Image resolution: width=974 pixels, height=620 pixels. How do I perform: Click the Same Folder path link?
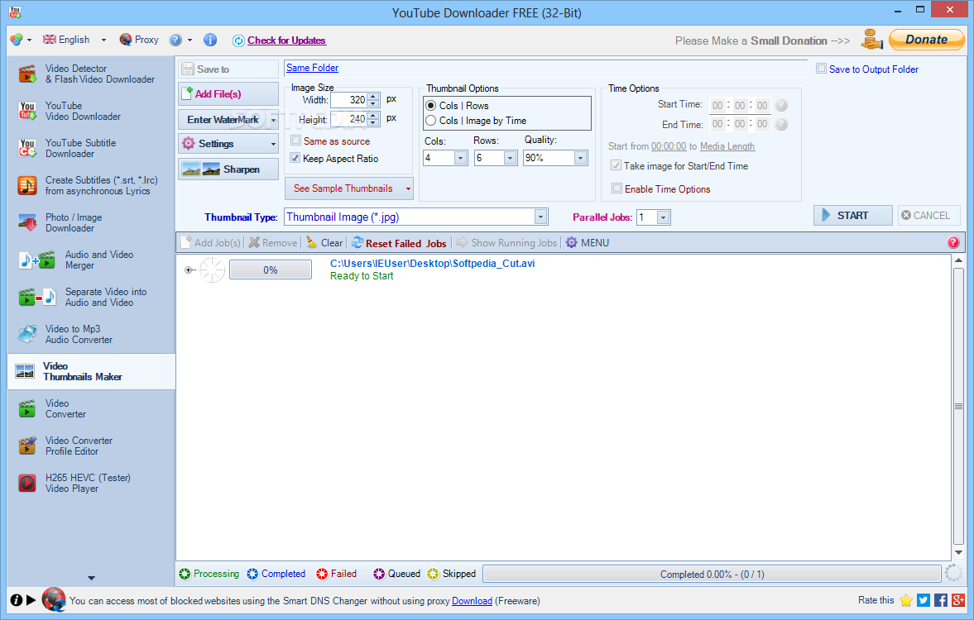(313, 68)
